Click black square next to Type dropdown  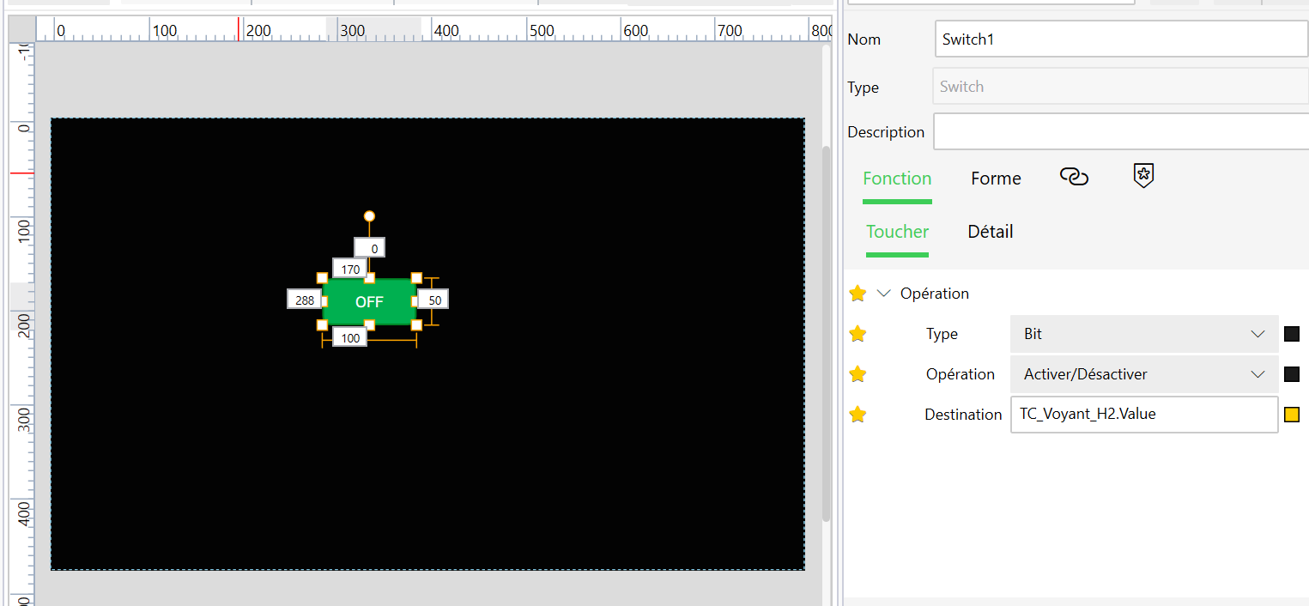[1292, 334]
